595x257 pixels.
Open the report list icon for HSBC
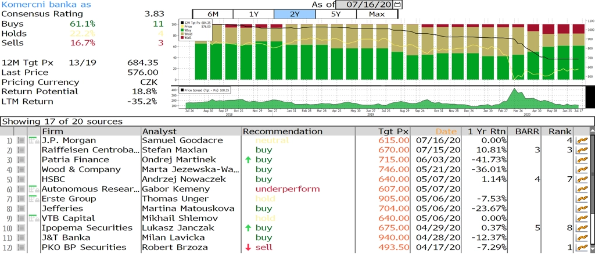(x=21, y=179)
